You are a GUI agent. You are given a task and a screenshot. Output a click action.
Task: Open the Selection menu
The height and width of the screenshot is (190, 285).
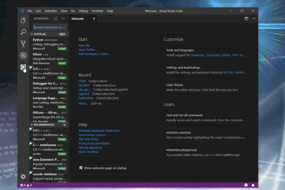click(51, 11)
